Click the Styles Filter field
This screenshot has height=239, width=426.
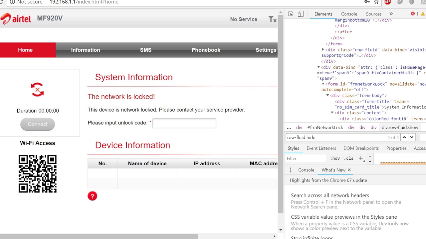pyautogui.click(x=306, y=158)
